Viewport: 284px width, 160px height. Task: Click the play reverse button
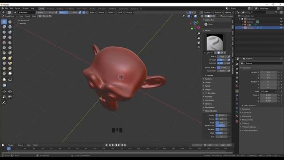[x=116, y=145]
